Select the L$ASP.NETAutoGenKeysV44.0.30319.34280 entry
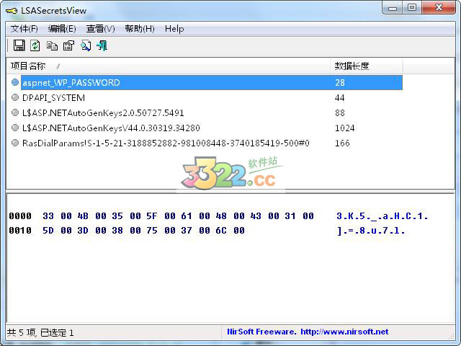Image resolution: width=461 pixels, height=346 pixels. coord(111,128)
